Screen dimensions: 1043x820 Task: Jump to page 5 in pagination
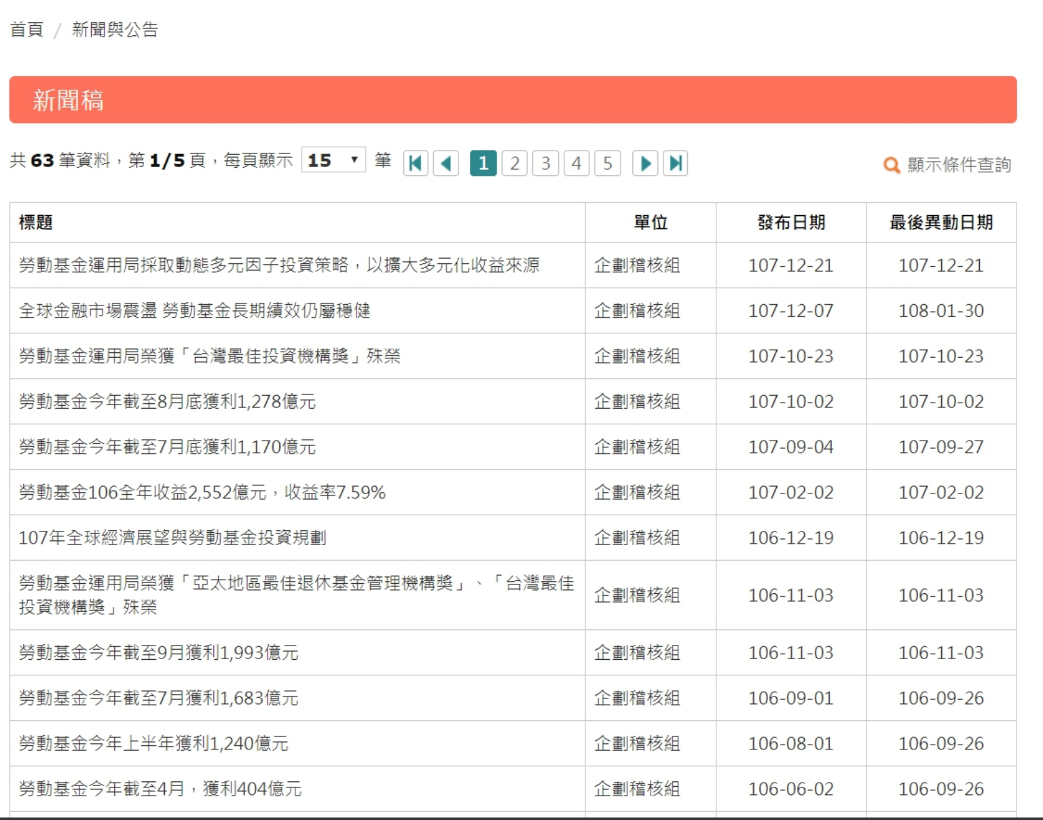click(x=608, y=164)
